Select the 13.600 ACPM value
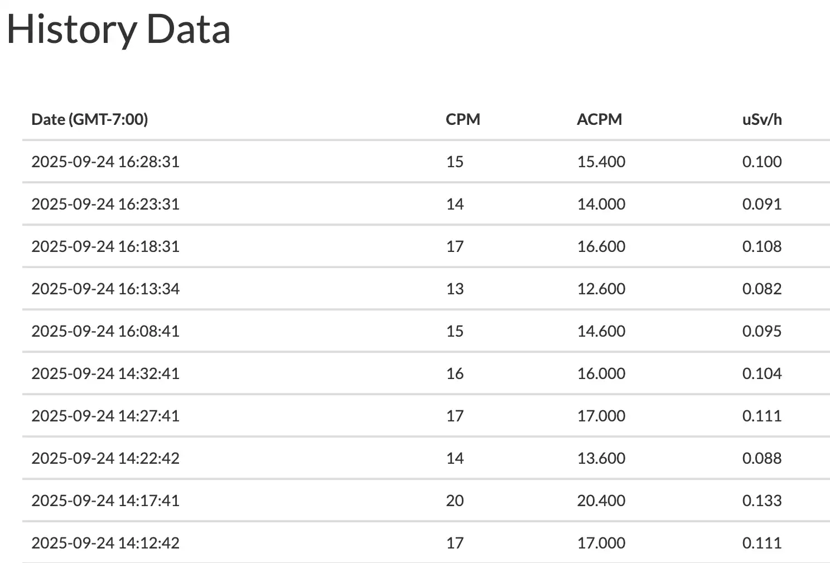 pos(601,458)
